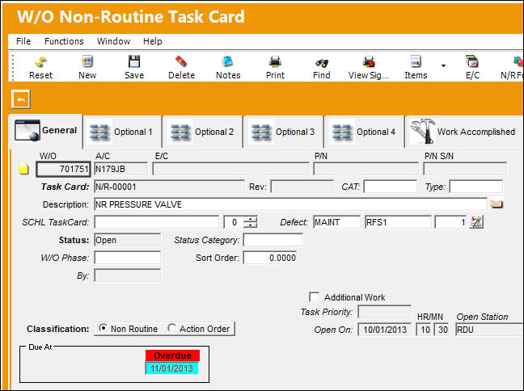This screenshot has height=391, width=524.
Task: Click the envelope icon next to Description
Action: (497, 204)
